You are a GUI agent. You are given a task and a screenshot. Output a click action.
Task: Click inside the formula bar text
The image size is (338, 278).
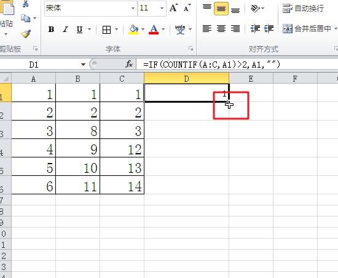(x=211, y=64)
